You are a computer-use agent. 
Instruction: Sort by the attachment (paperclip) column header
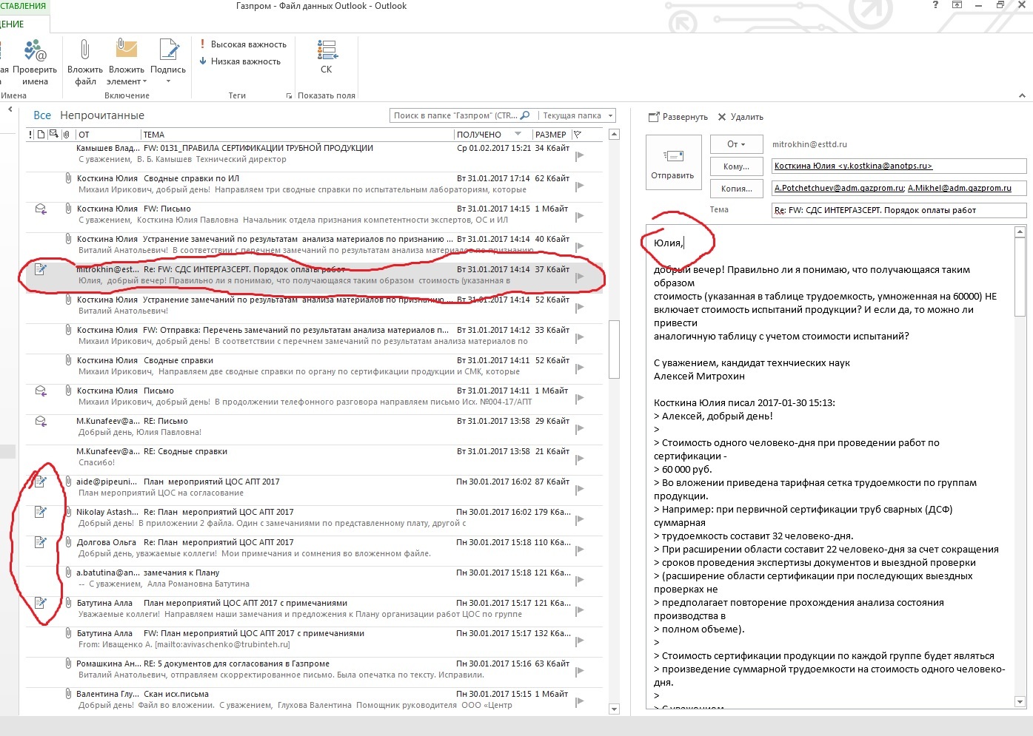coord(66,135)
